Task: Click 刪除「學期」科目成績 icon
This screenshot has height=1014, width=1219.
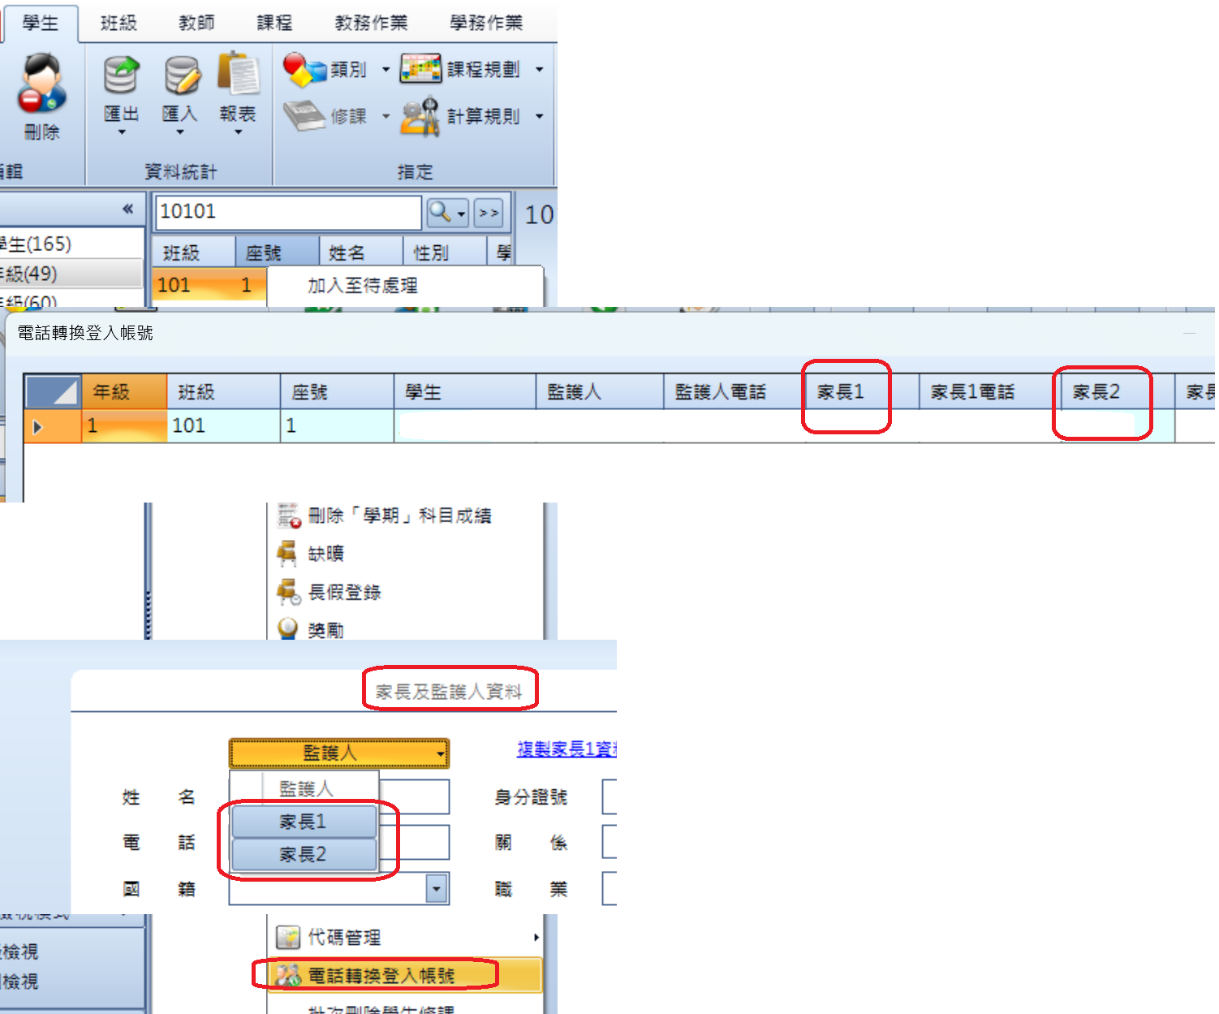Action: [289, 516]
